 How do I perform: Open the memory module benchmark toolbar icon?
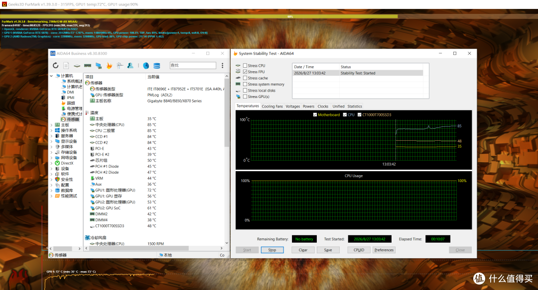click(x=88, y=66)
